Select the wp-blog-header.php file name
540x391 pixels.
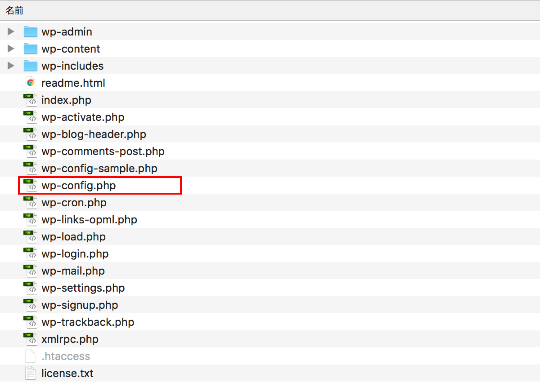coord(94,134)
